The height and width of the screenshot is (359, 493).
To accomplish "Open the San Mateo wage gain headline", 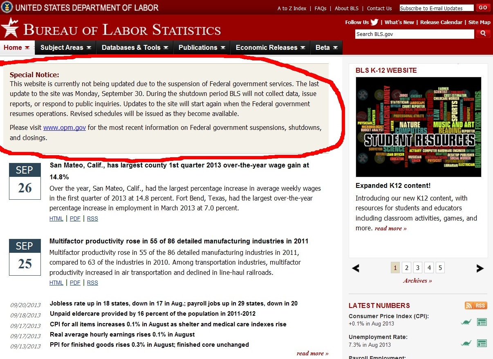I will pyautogui.click(x=179, y=171).
